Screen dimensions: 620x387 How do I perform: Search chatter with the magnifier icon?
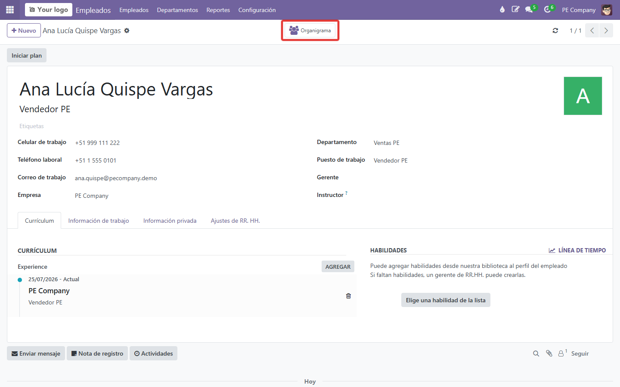[x=536, y=353]
